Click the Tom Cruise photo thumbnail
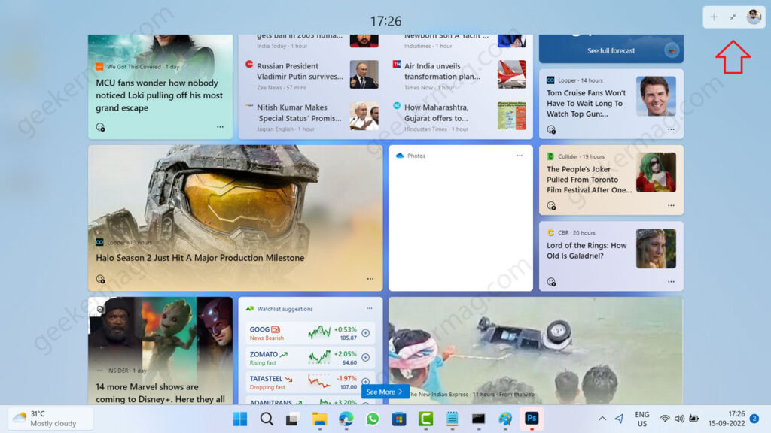Image resolution: width=771 pixels, height=433 pixels. (656, 96)
